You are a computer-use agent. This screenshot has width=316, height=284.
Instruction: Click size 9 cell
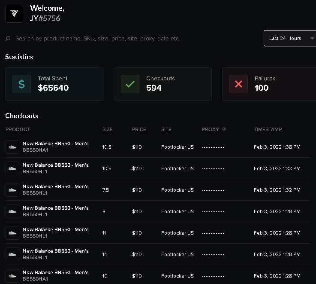(x=104, y=211)
